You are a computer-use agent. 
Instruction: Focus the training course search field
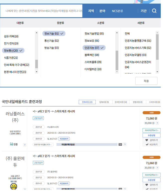(41, 11)
